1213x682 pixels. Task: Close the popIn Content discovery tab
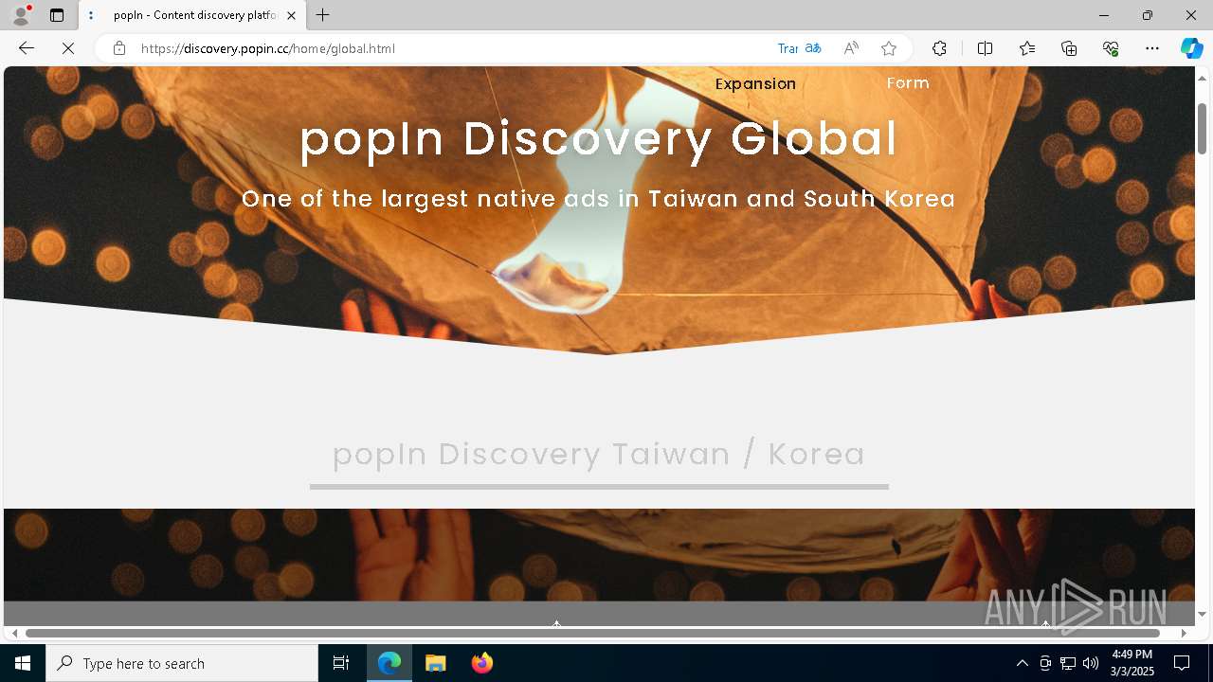point(291,15)
